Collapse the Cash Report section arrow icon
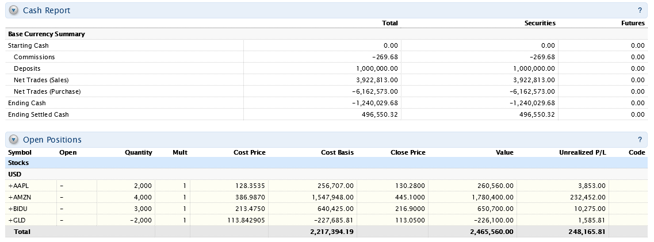 coord(14,10)
